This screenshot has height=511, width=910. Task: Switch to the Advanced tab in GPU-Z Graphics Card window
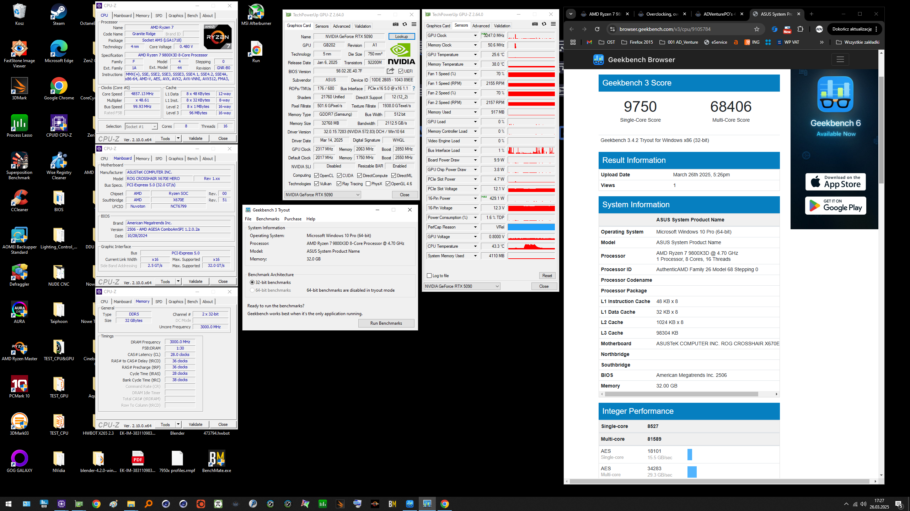pyautogui.click(x=341, y=26)
